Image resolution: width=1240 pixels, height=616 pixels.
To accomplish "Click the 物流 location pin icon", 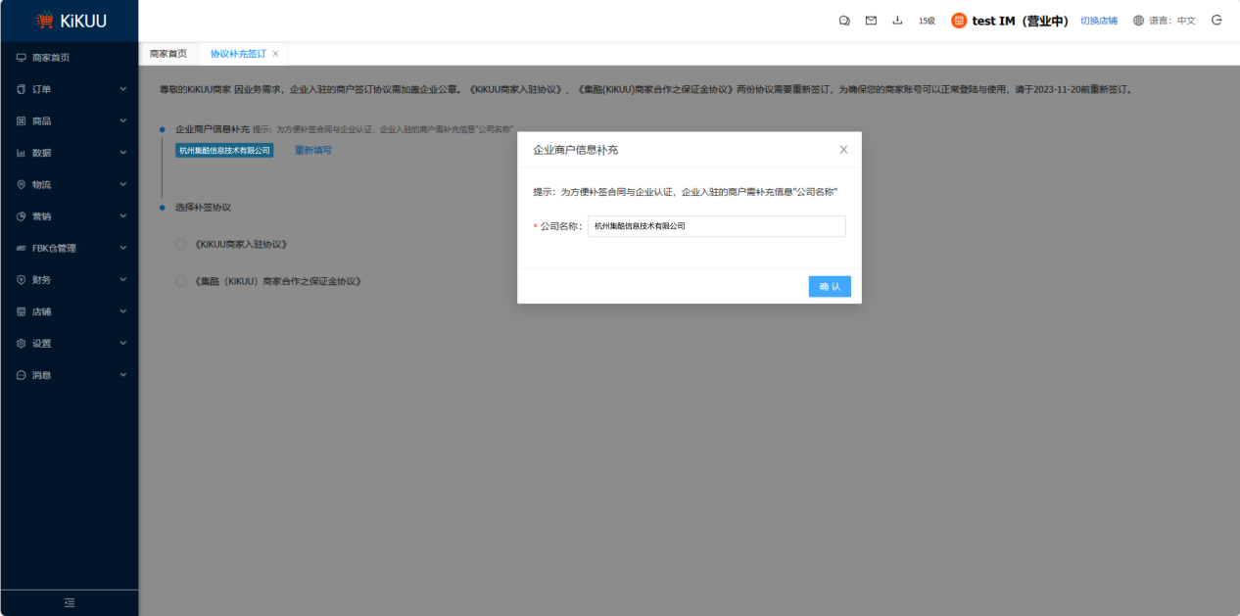I will [22, 184].
